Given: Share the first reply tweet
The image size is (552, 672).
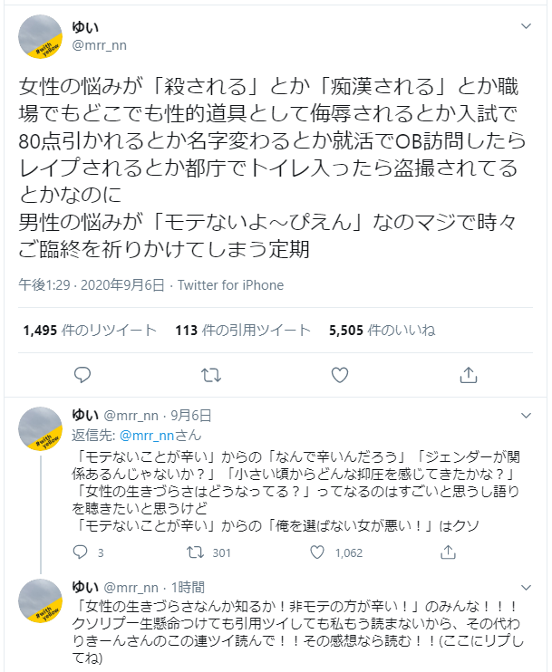Looking at the screenshot, I should [x=448, y=552].
